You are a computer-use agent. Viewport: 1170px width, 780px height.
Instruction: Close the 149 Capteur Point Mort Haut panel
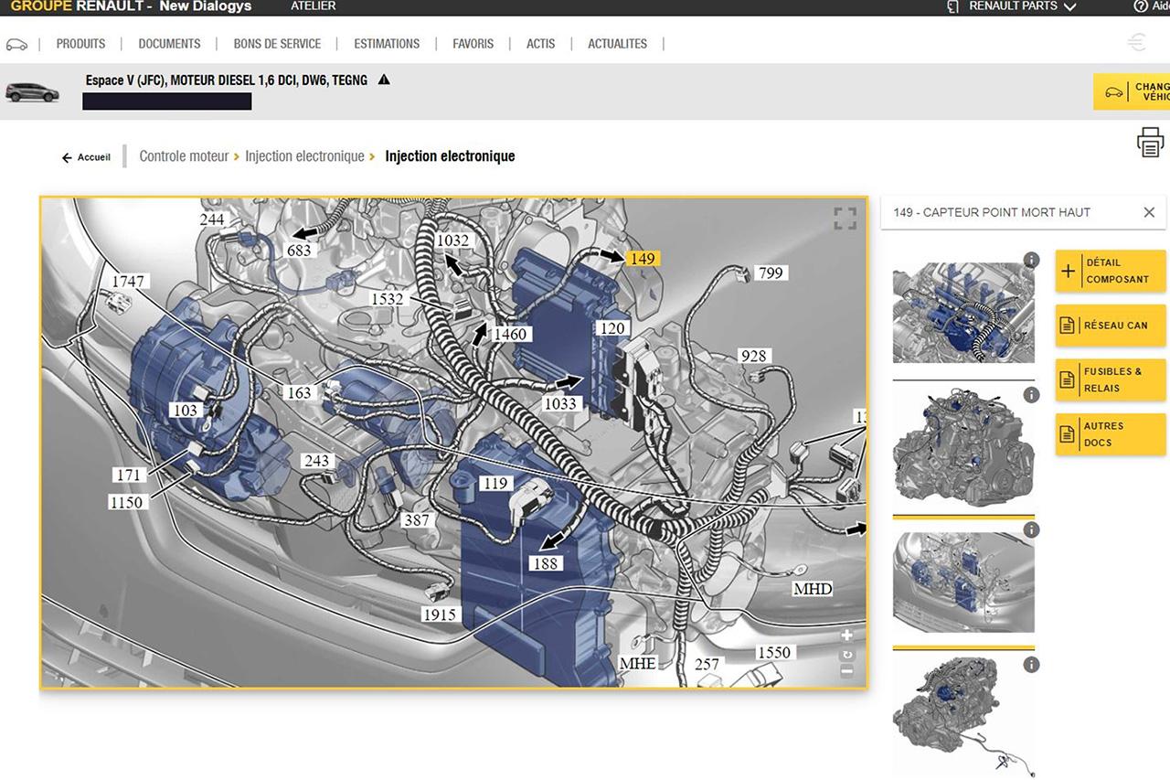coord(1149,212)
